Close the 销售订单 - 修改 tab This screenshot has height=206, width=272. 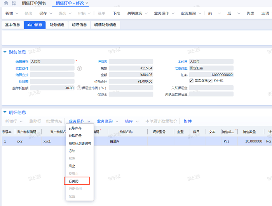pyautogui.click(x=87, y=3)
